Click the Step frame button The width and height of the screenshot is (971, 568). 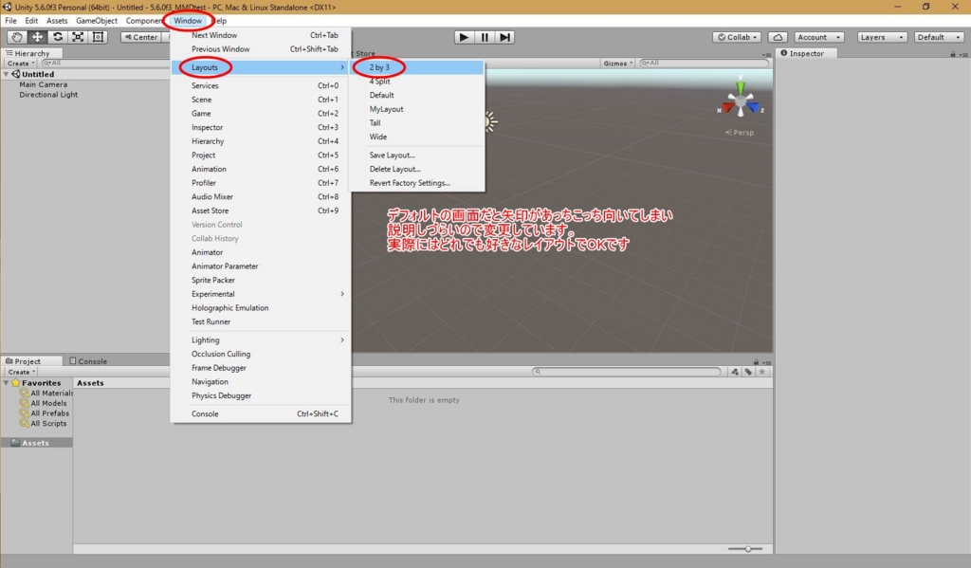click(x=504, y=37)
